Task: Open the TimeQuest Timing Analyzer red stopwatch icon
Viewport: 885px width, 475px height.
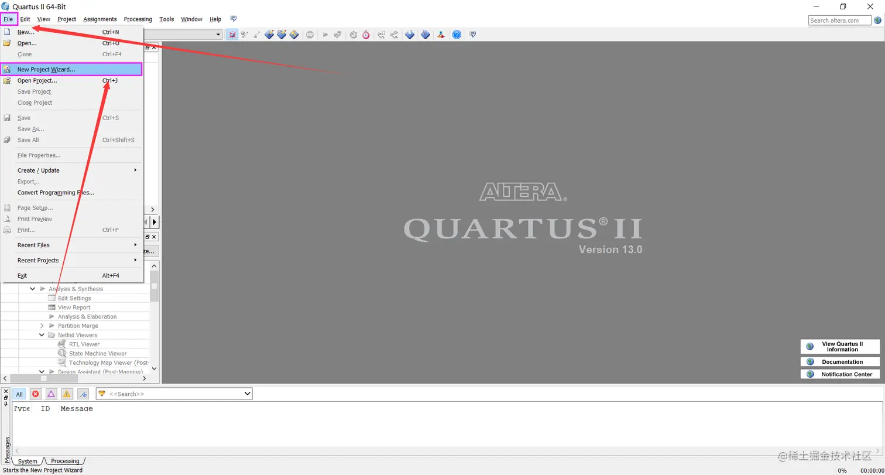Action: (x=366, y=35)
